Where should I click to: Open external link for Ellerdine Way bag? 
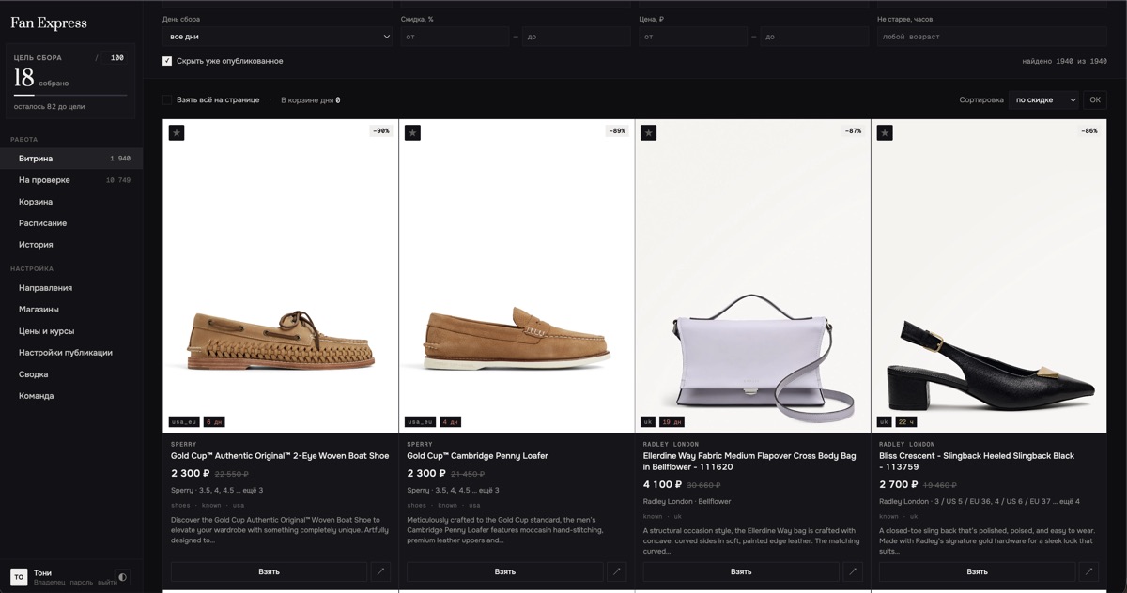click(853, 571)
